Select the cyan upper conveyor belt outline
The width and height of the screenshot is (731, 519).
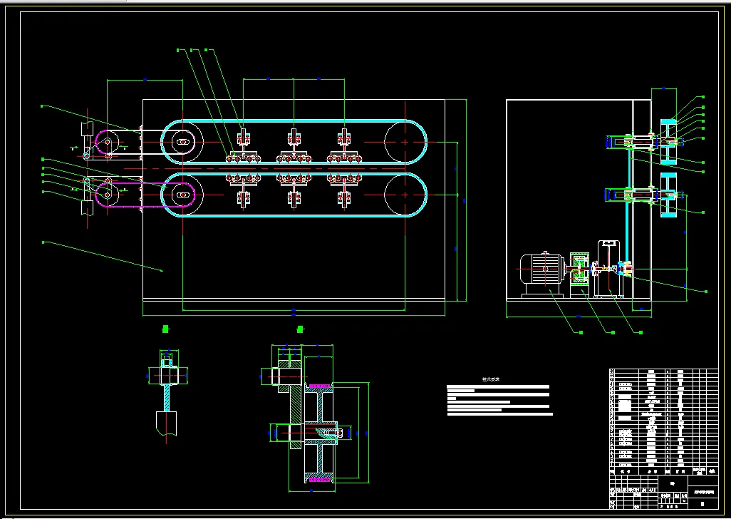tap(294, 142)
